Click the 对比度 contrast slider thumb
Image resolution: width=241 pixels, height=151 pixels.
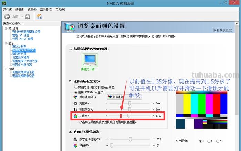click(x=130, y=109)
